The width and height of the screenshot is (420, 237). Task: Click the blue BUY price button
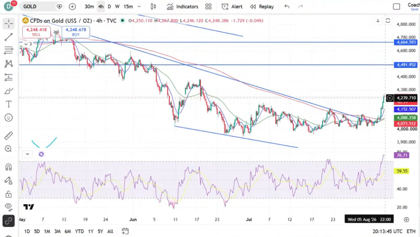(x=76, y=32)
